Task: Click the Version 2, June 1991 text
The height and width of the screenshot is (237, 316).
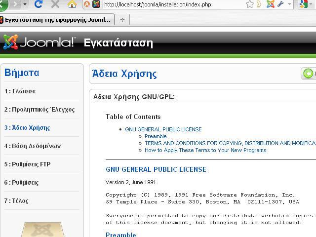Action: tap(130, 182)
